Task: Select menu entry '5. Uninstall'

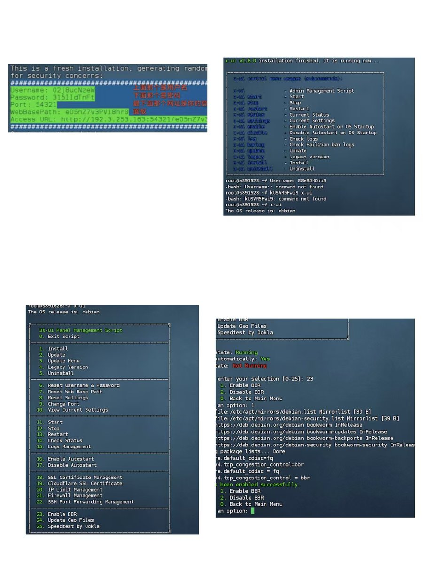Action: tap(56, 373)
